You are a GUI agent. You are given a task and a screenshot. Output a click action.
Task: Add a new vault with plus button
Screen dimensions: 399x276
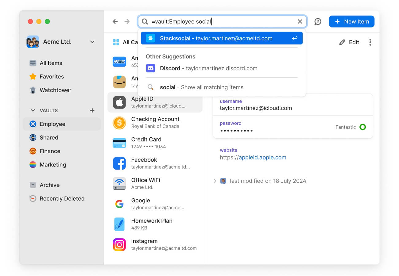tap(92, 110)
